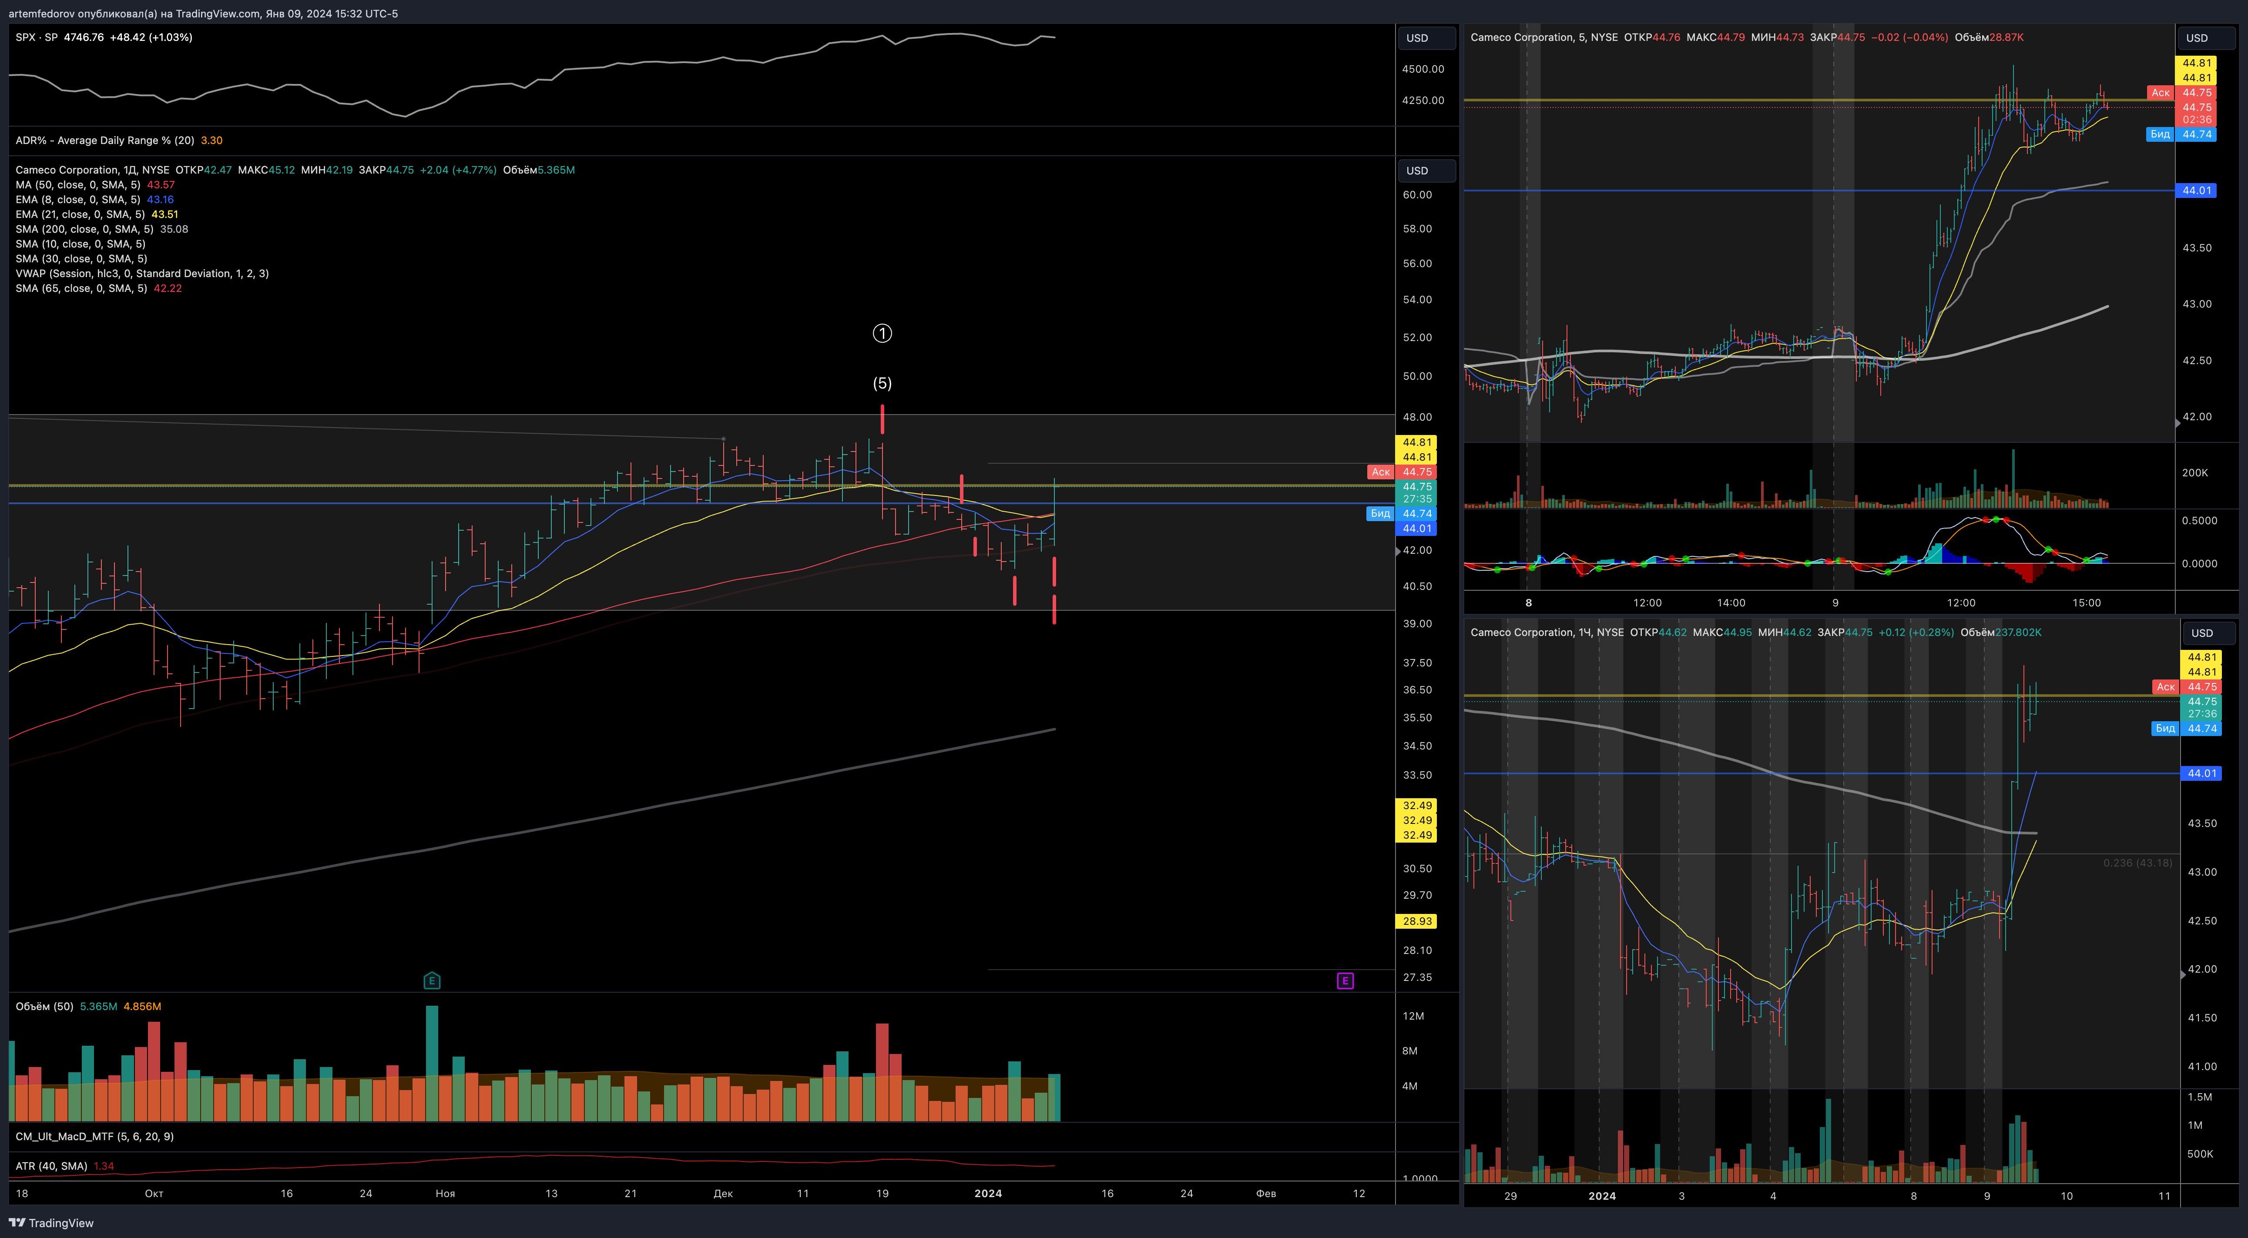Click the 1.5M level on the 1-hour volume axis
2248x1238 pixels.
pos(2200,1097)
